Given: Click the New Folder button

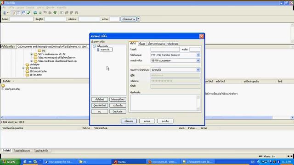Looking at the screenshot, I should pos(118,99).
